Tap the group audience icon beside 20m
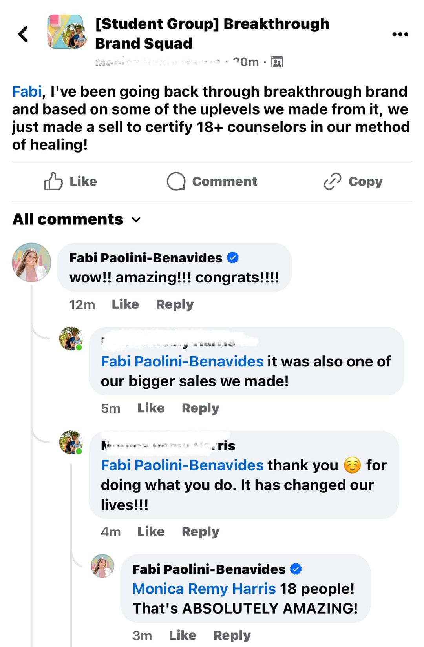Image resolution: width=424 pixels, height=647 pixels. pyautogui.click(x=277, y=62)
